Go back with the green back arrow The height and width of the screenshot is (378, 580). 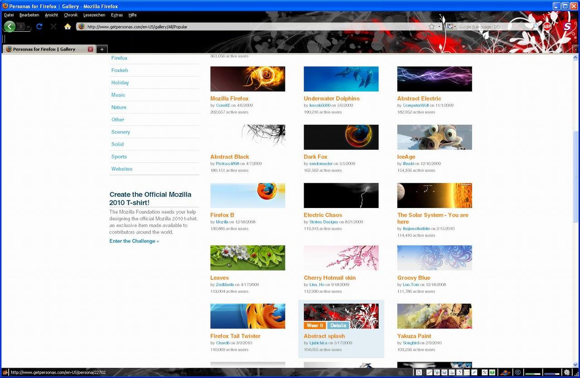point(10,27)
